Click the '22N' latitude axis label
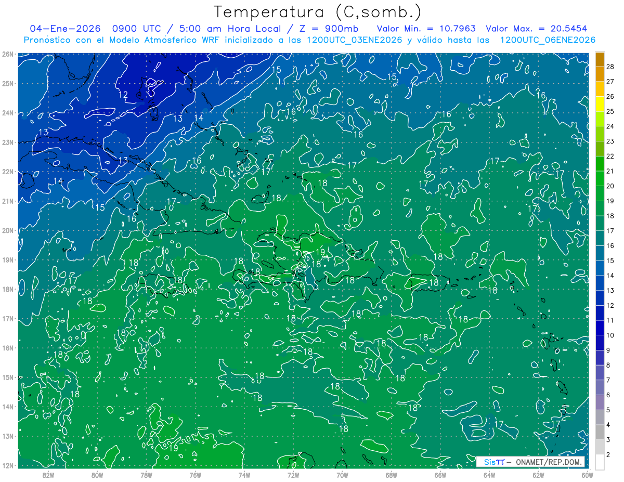Screen dimensions: 624x482 (7, 172)
